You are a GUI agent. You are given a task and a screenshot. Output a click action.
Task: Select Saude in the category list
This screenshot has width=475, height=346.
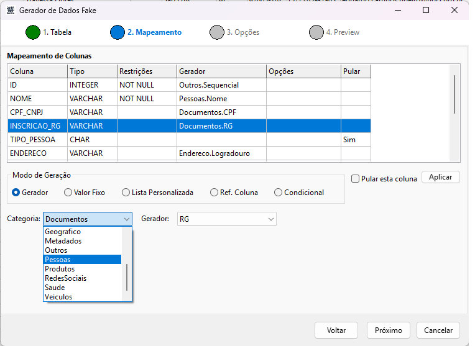pyautogui.click(x=83, y=288)
